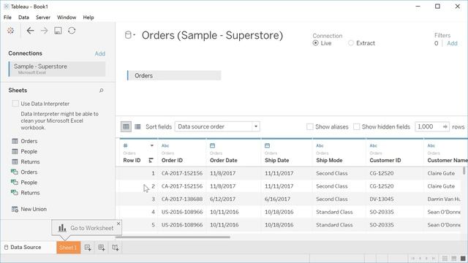Switch to metadata list view icon

pos(137,126)
